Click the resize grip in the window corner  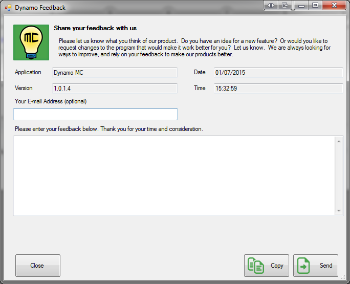tap(343, 277)
